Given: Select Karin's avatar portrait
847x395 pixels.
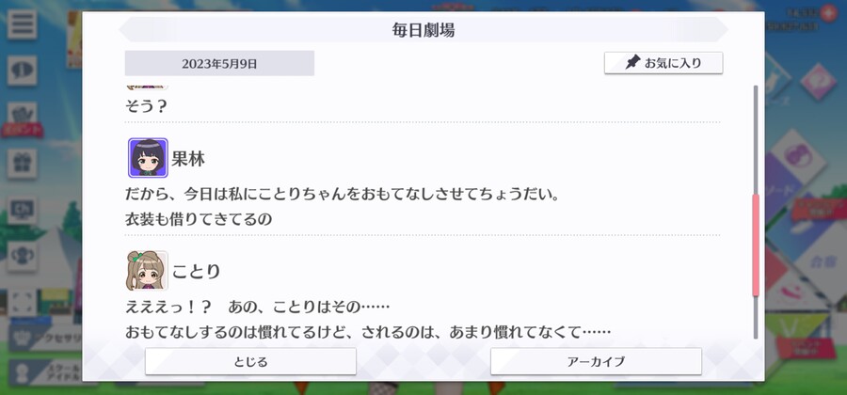Looking at the screenshot, I should [x=148, y=158].
